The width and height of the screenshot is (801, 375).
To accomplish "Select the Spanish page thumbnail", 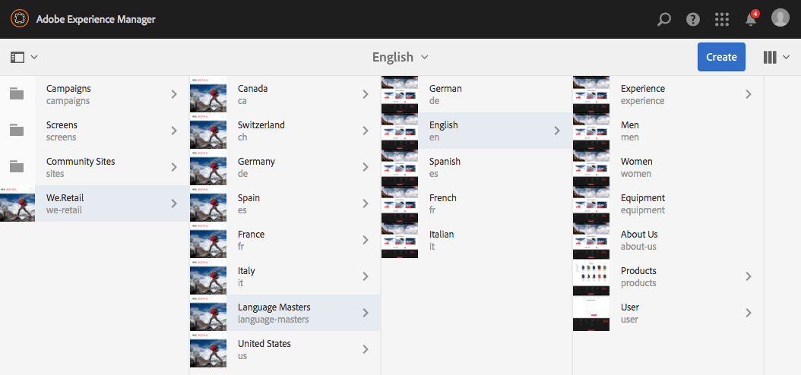I will [x=400, y=167].
